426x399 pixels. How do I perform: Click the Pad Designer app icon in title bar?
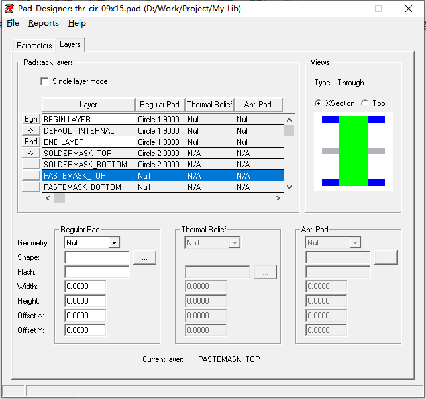coord(9,9)
